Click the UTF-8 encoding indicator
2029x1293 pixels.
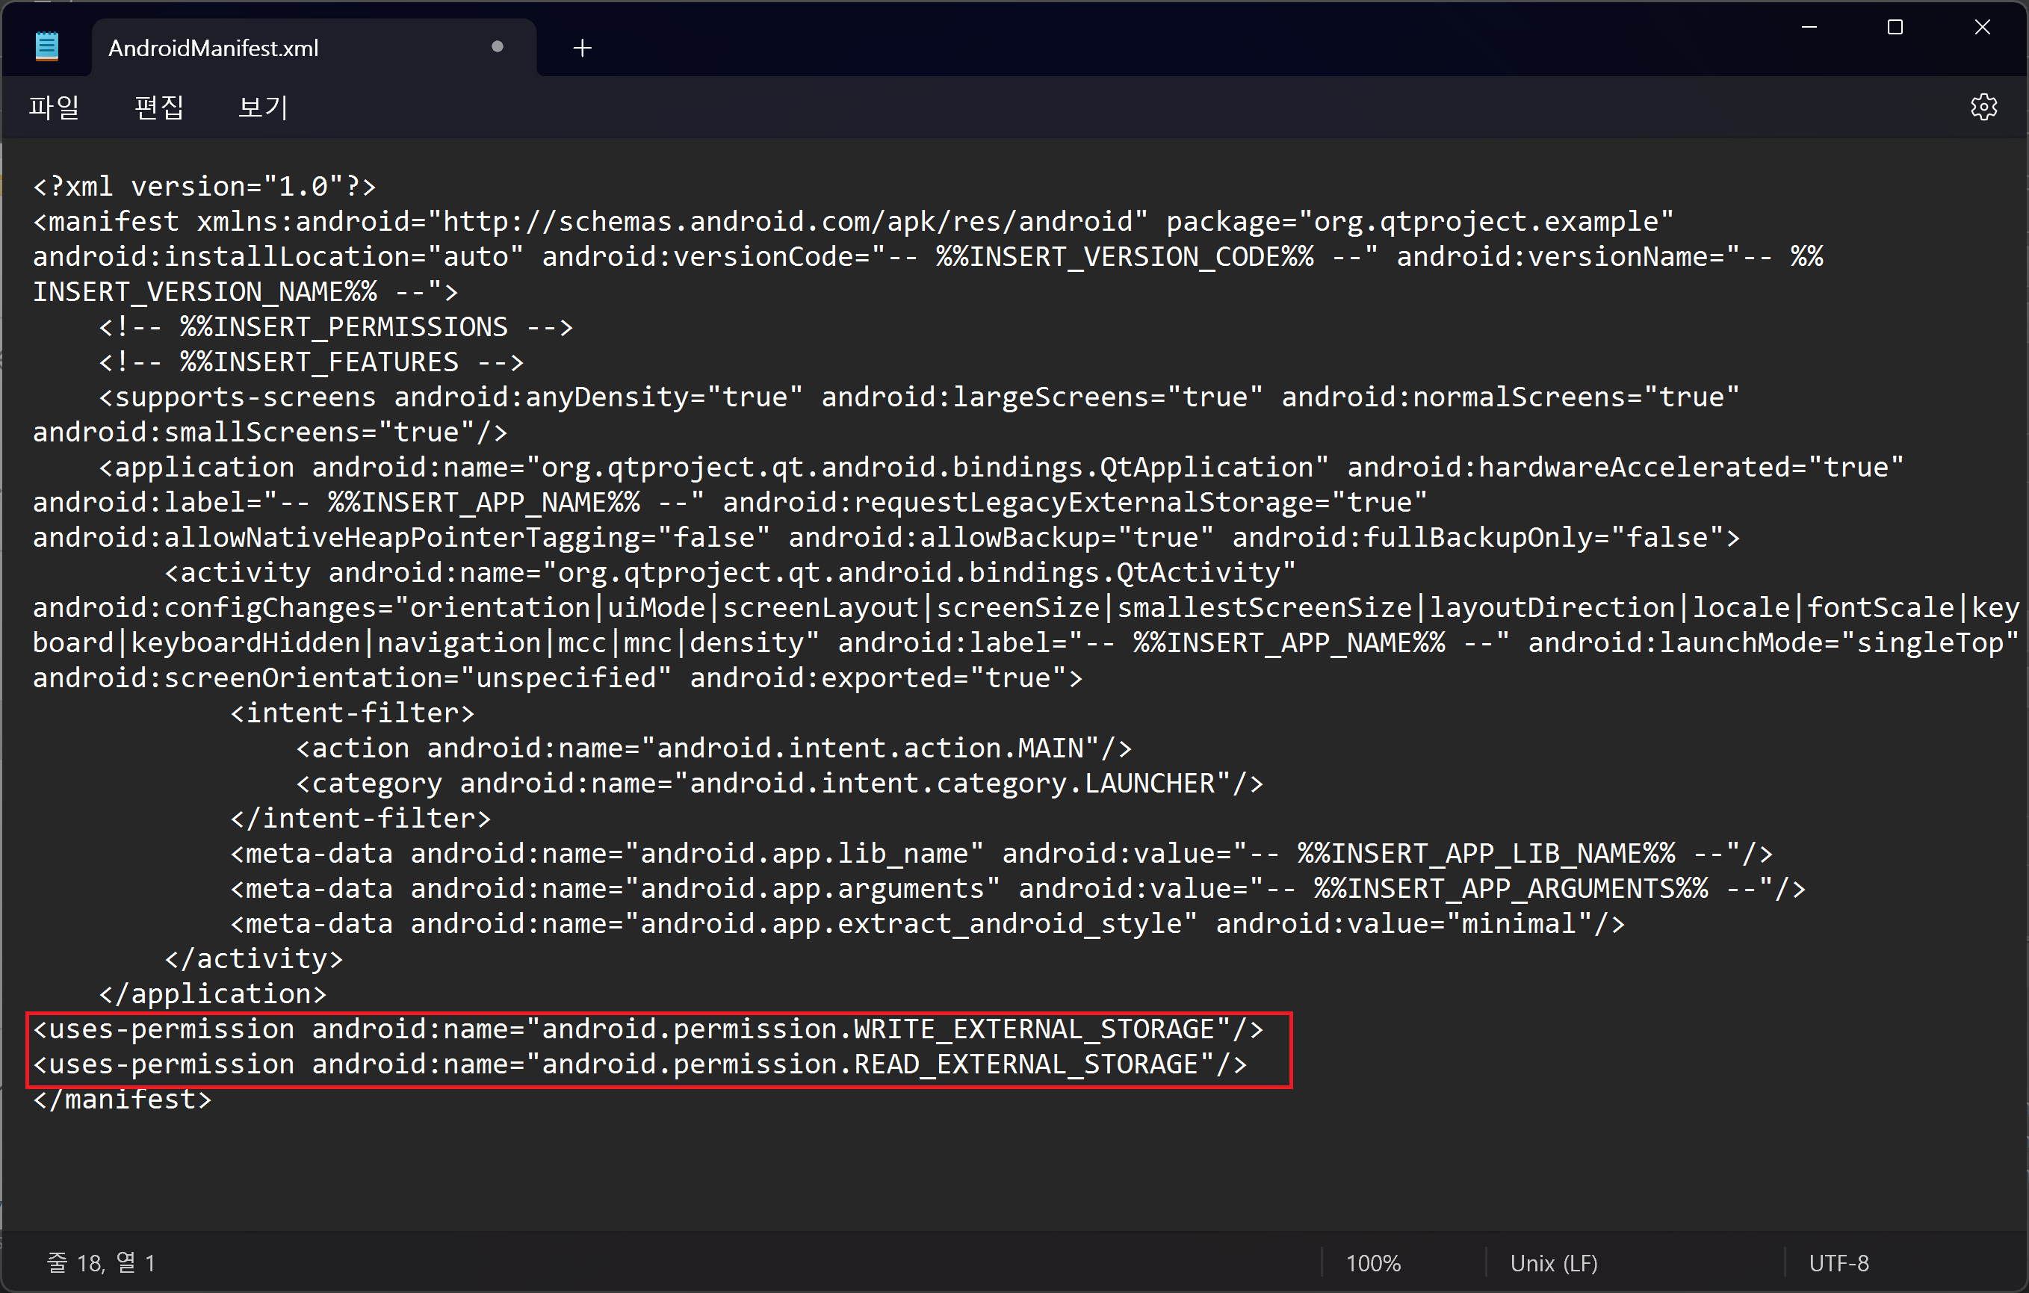pos(1838,1262)
